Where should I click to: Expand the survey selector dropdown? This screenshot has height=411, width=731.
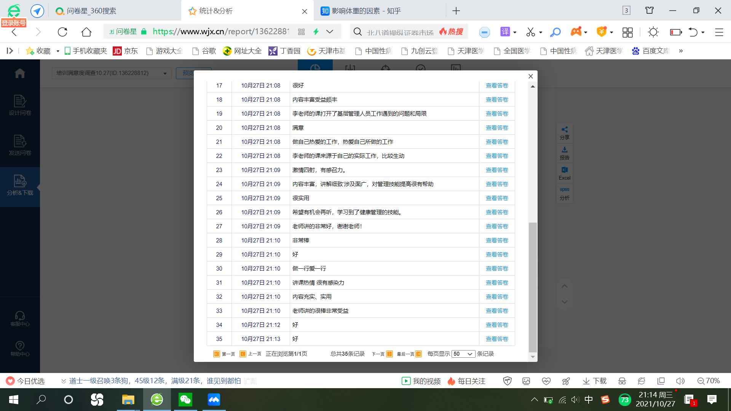(165, 73)
